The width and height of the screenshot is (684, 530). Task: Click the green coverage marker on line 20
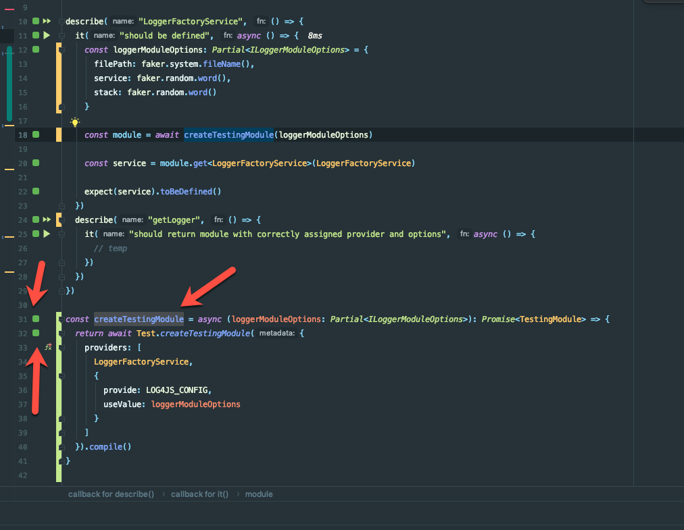(x=36, y=163)
